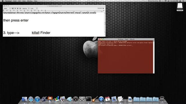
Task: Open the Trash in the Dock
Action: pyautogui.click(x=162, y=99)
